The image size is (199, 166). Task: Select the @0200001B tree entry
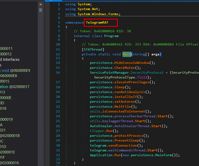[x=10, y=136]
